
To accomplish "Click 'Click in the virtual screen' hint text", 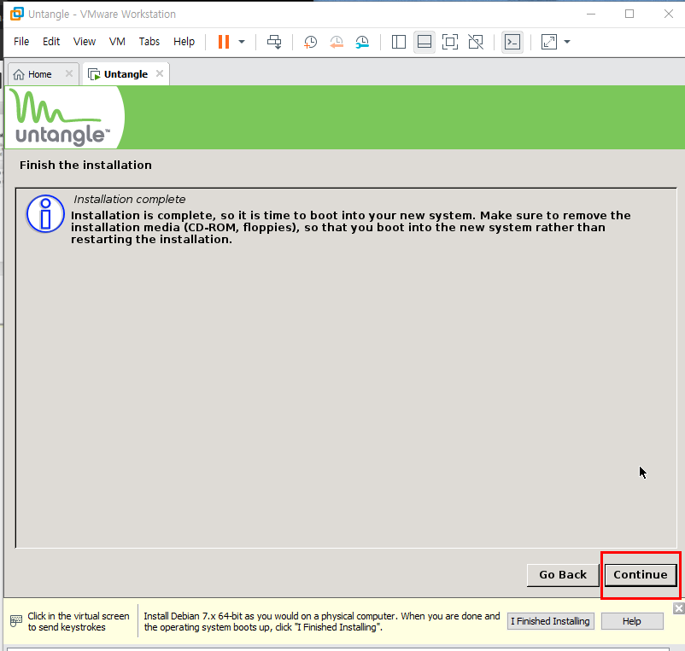I will coord(79,621).
